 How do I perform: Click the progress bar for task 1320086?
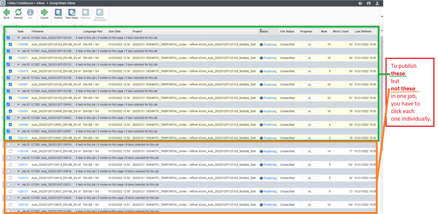pos(310,98)
